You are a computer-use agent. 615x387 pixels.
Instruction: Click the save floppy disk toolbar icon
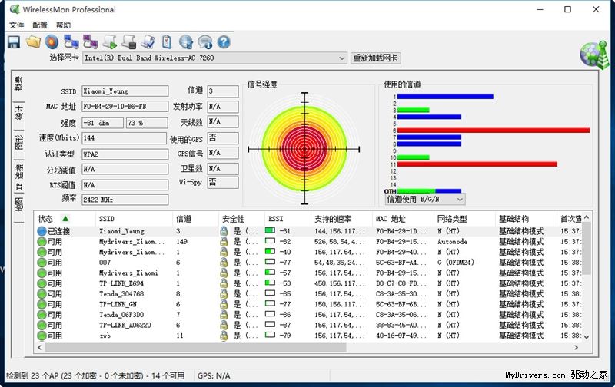pyautogui.click(x=14, y=42)
